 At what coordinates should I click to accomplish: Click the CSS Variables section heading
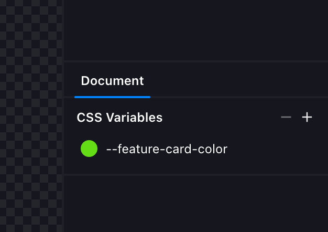pyautogui.click(x=119, y=118)
